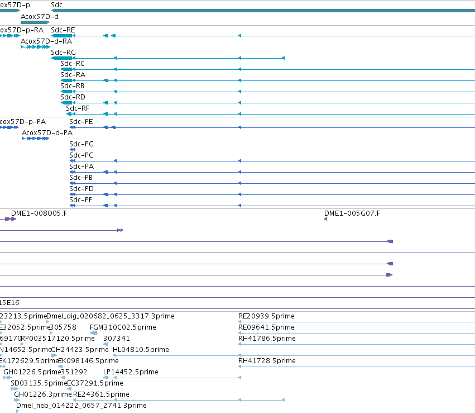The image size is (475, 414).
Task: Click the GH01226.3prime EST label
Action: click(43, 394)
